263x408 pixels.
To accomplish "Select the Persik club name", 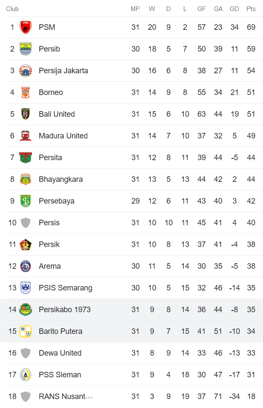I will point(49,244).
